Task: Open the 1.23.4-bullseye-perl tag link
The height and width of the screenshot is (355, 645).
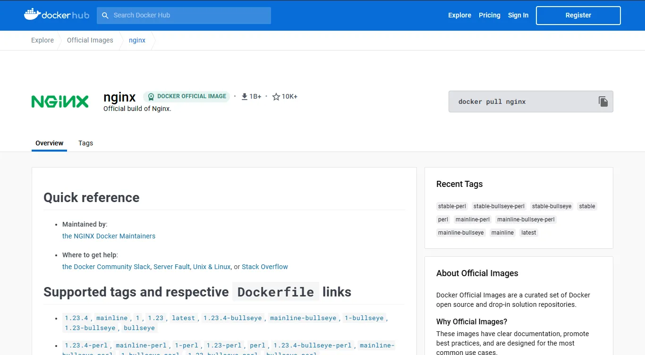Action: tap(313, 345)
